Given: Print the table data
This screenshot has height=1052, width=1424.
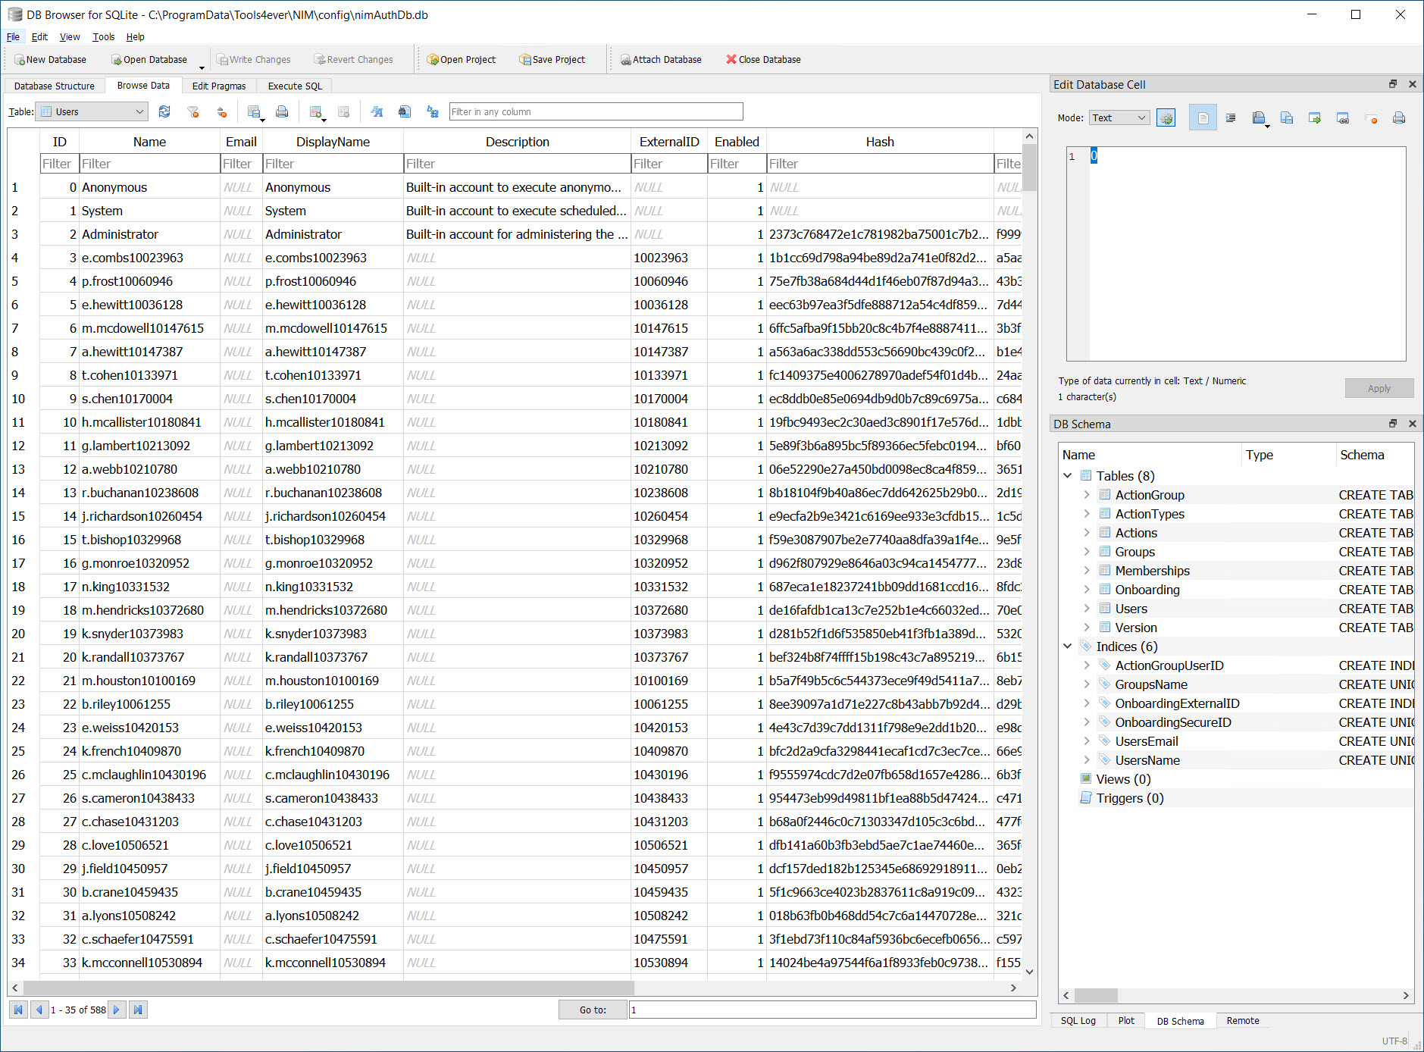Looking at the screenshot, I should click(x=282, y=112).
